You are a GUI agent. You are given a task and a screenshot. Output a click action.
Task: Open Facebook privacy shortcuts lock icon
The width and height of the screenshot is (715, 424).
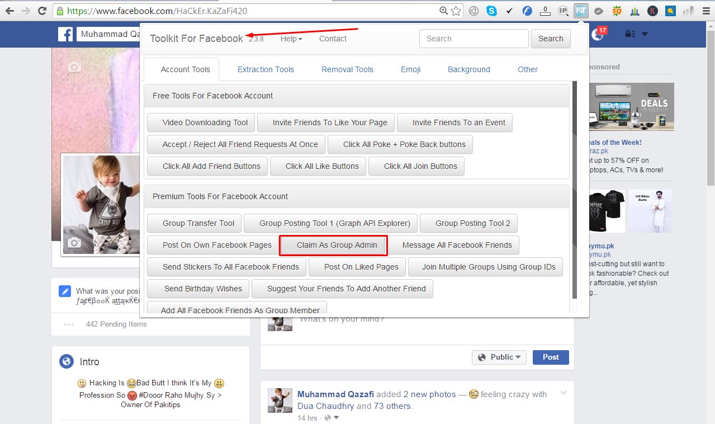click(x=630, y=34)
